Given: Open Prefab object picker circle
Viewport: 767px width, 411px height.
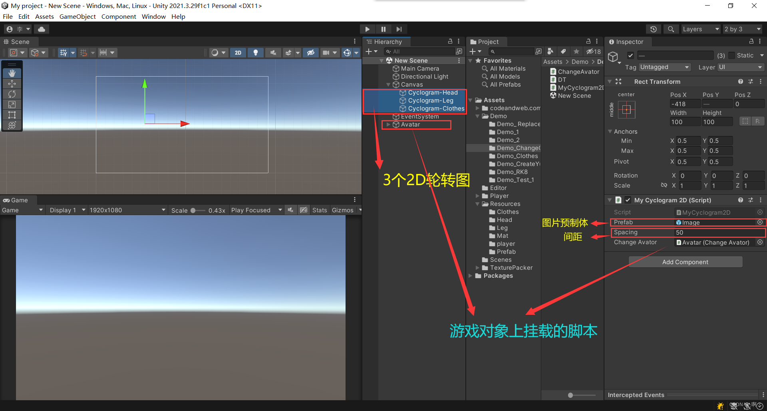Looking at the screenshot, I should pos(760,222).
